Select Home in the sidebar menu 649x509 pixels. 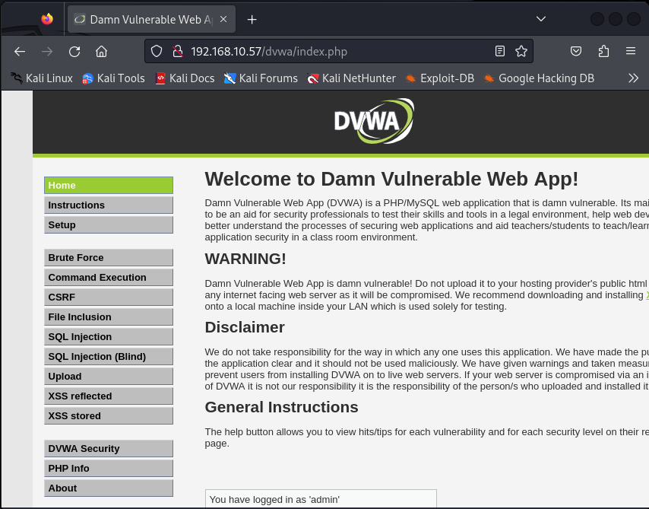pyautogui.click(x=109, y=186)
